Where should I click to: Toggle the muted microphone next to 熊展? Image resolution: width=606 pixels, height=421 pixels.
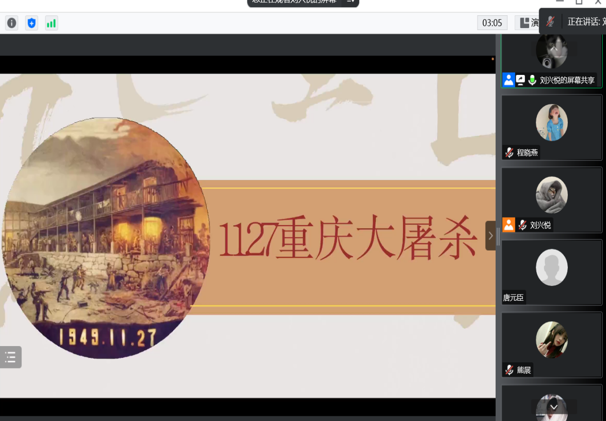[510, 370]
